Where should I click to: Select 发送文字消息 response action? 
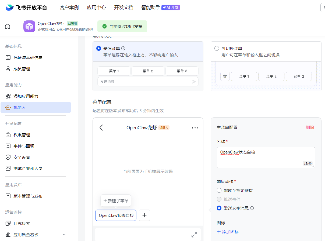click(219, 208)
